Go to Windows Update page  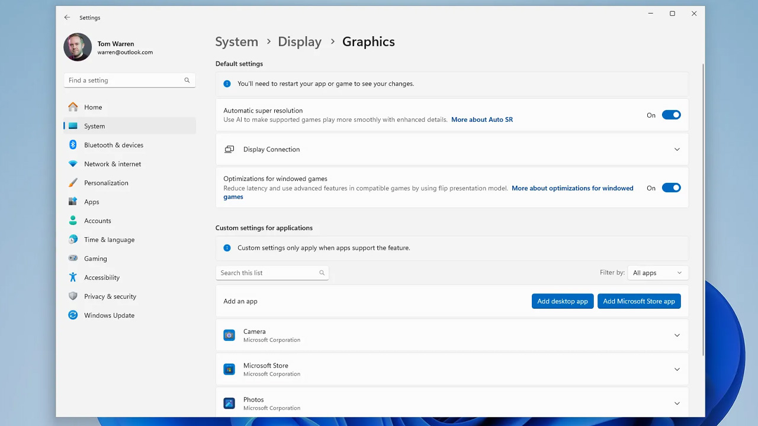pyautogui.click(x=130, y=315)
